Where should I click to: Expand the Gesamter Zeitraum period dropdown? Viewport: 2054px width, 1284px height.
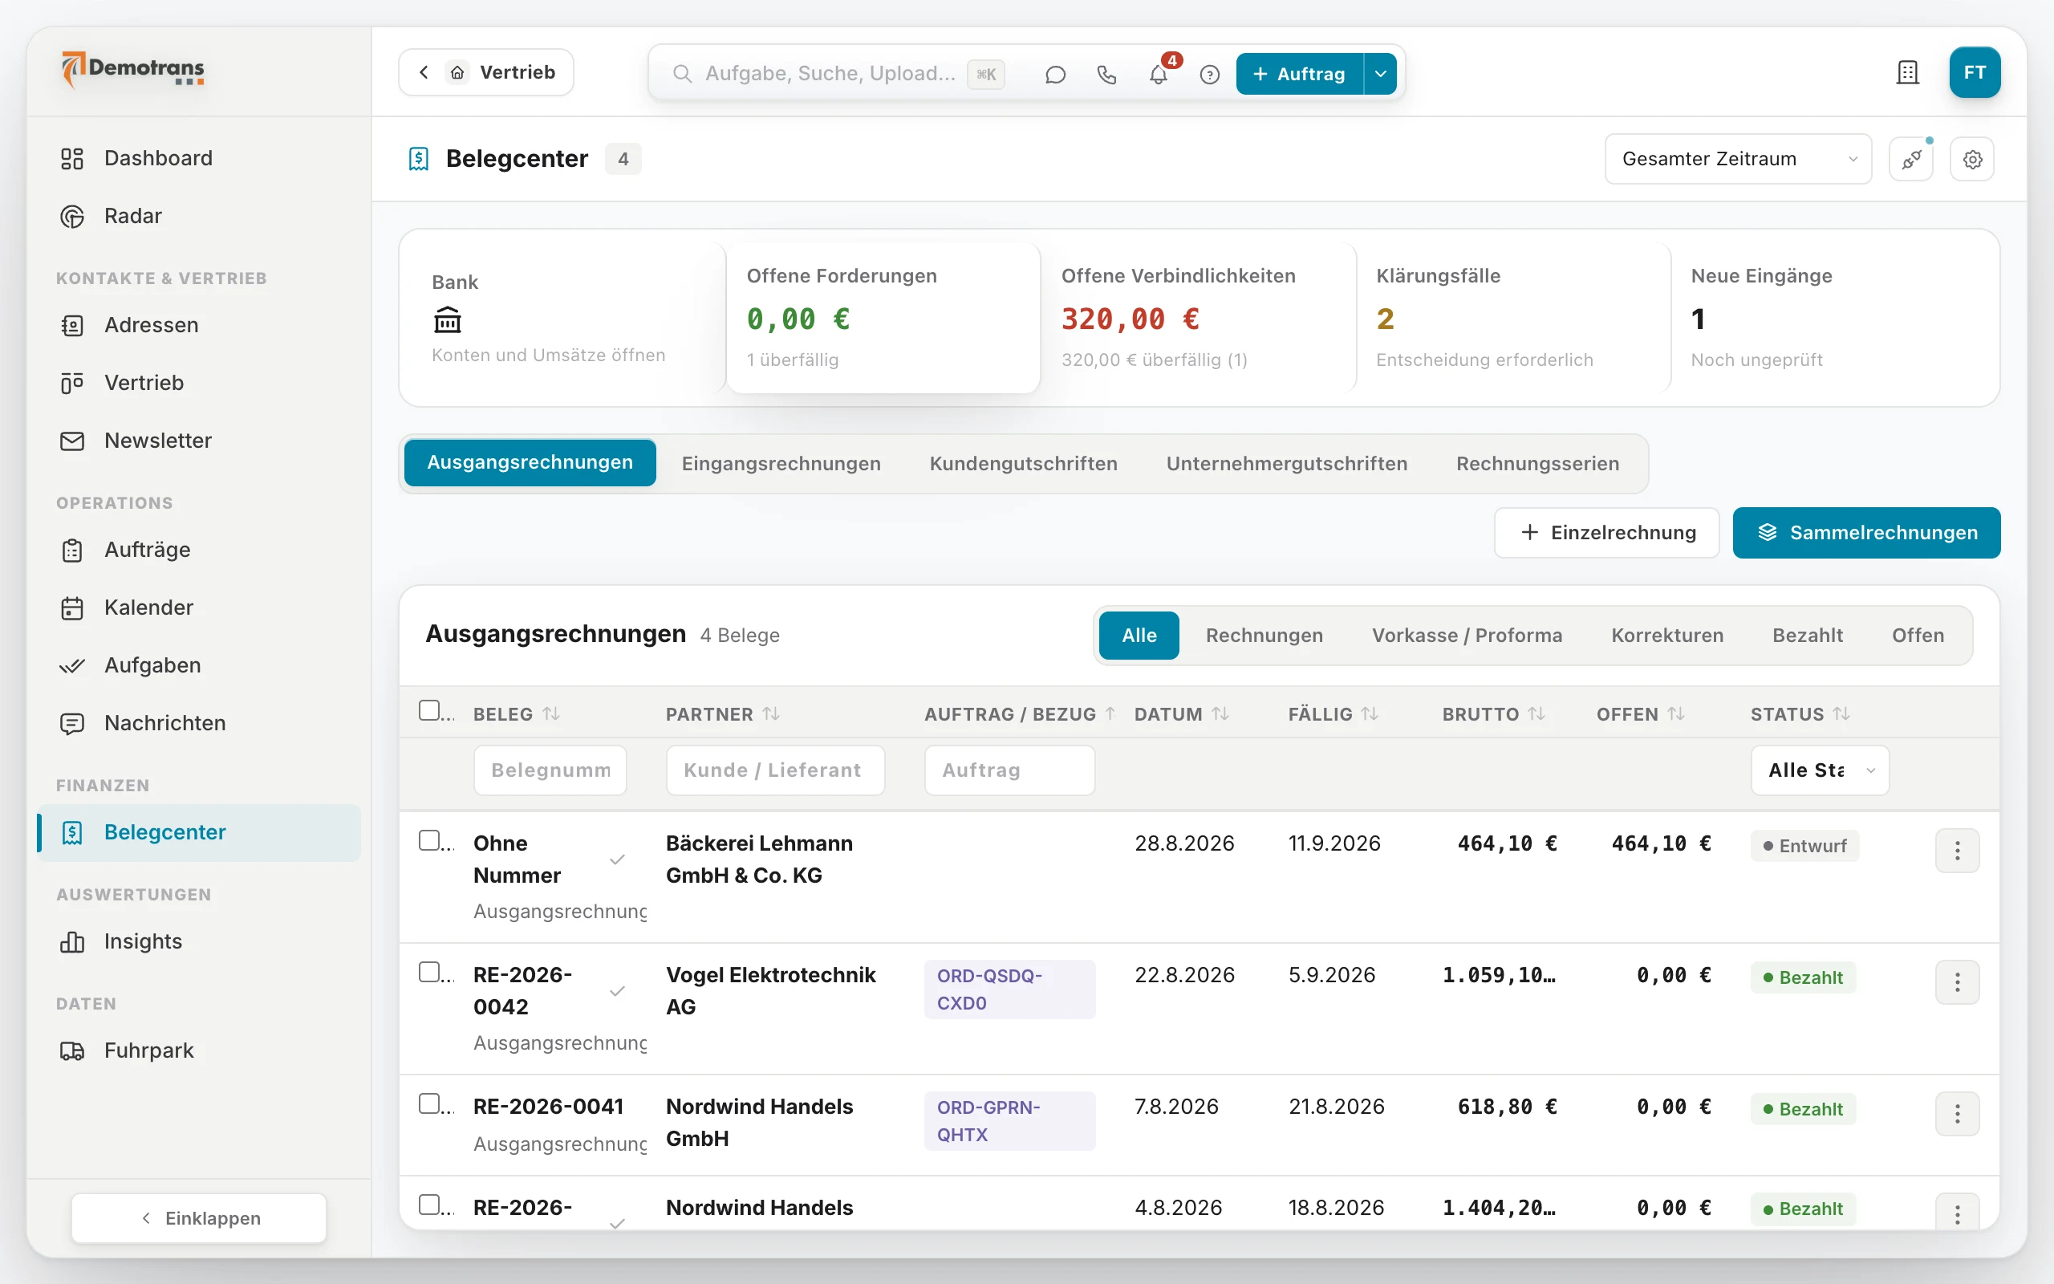(x=1737, y=159)
